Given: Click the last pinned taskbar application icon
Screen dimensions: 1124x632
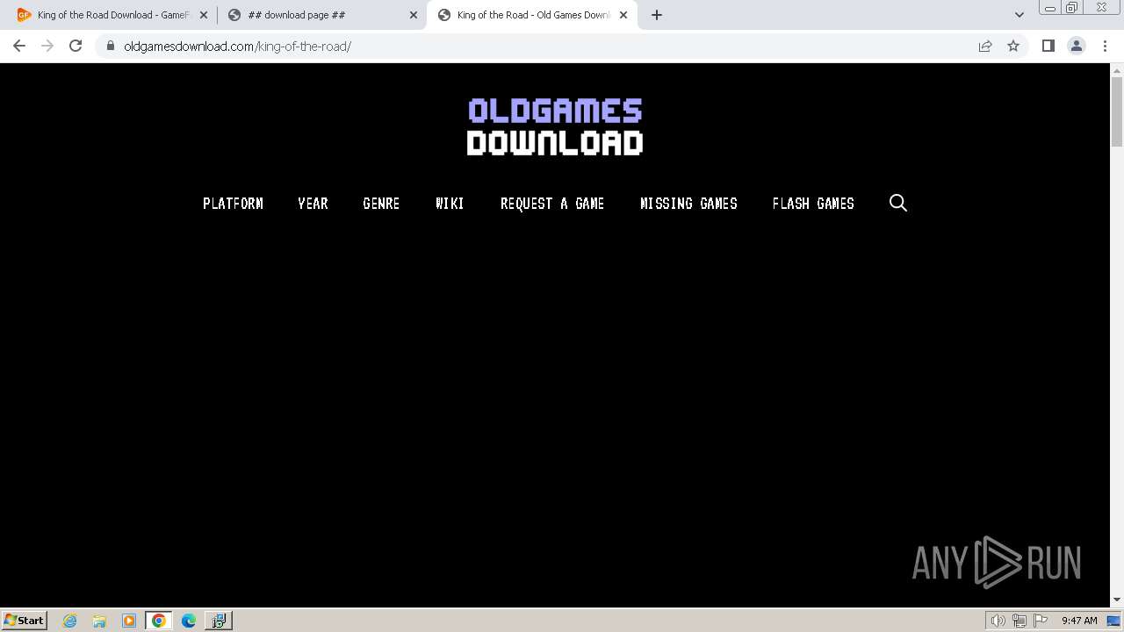Looking at the screenshot, I should 219,621.
